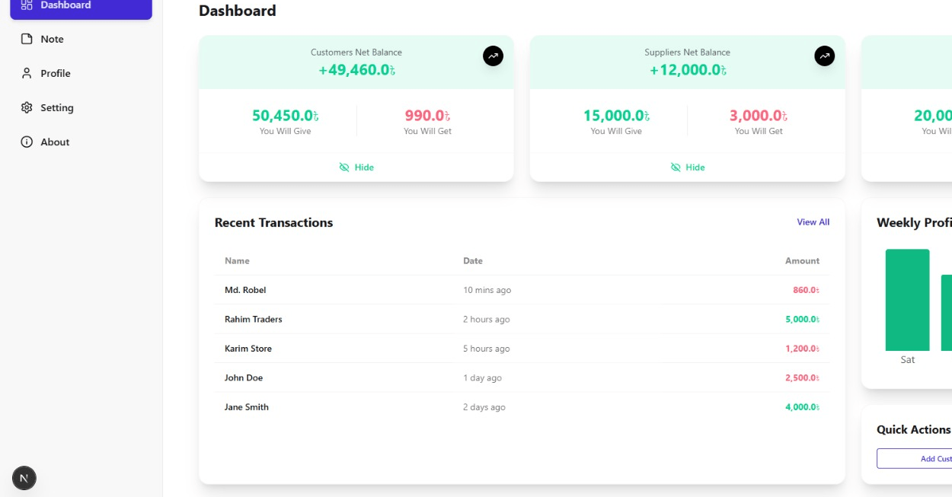Click the Customers 50,450.0 You Will Give value
The width and height of the screenshot is (952, 497).
tap(285, 116)
